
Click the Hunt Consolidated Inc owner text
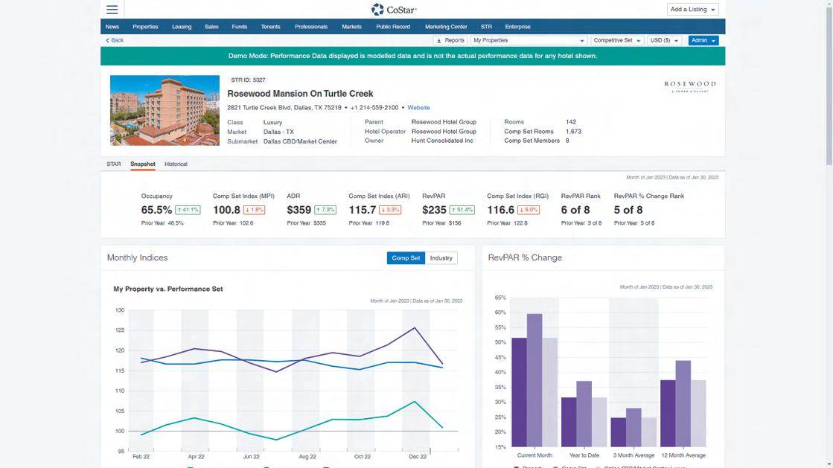point(442,141)
